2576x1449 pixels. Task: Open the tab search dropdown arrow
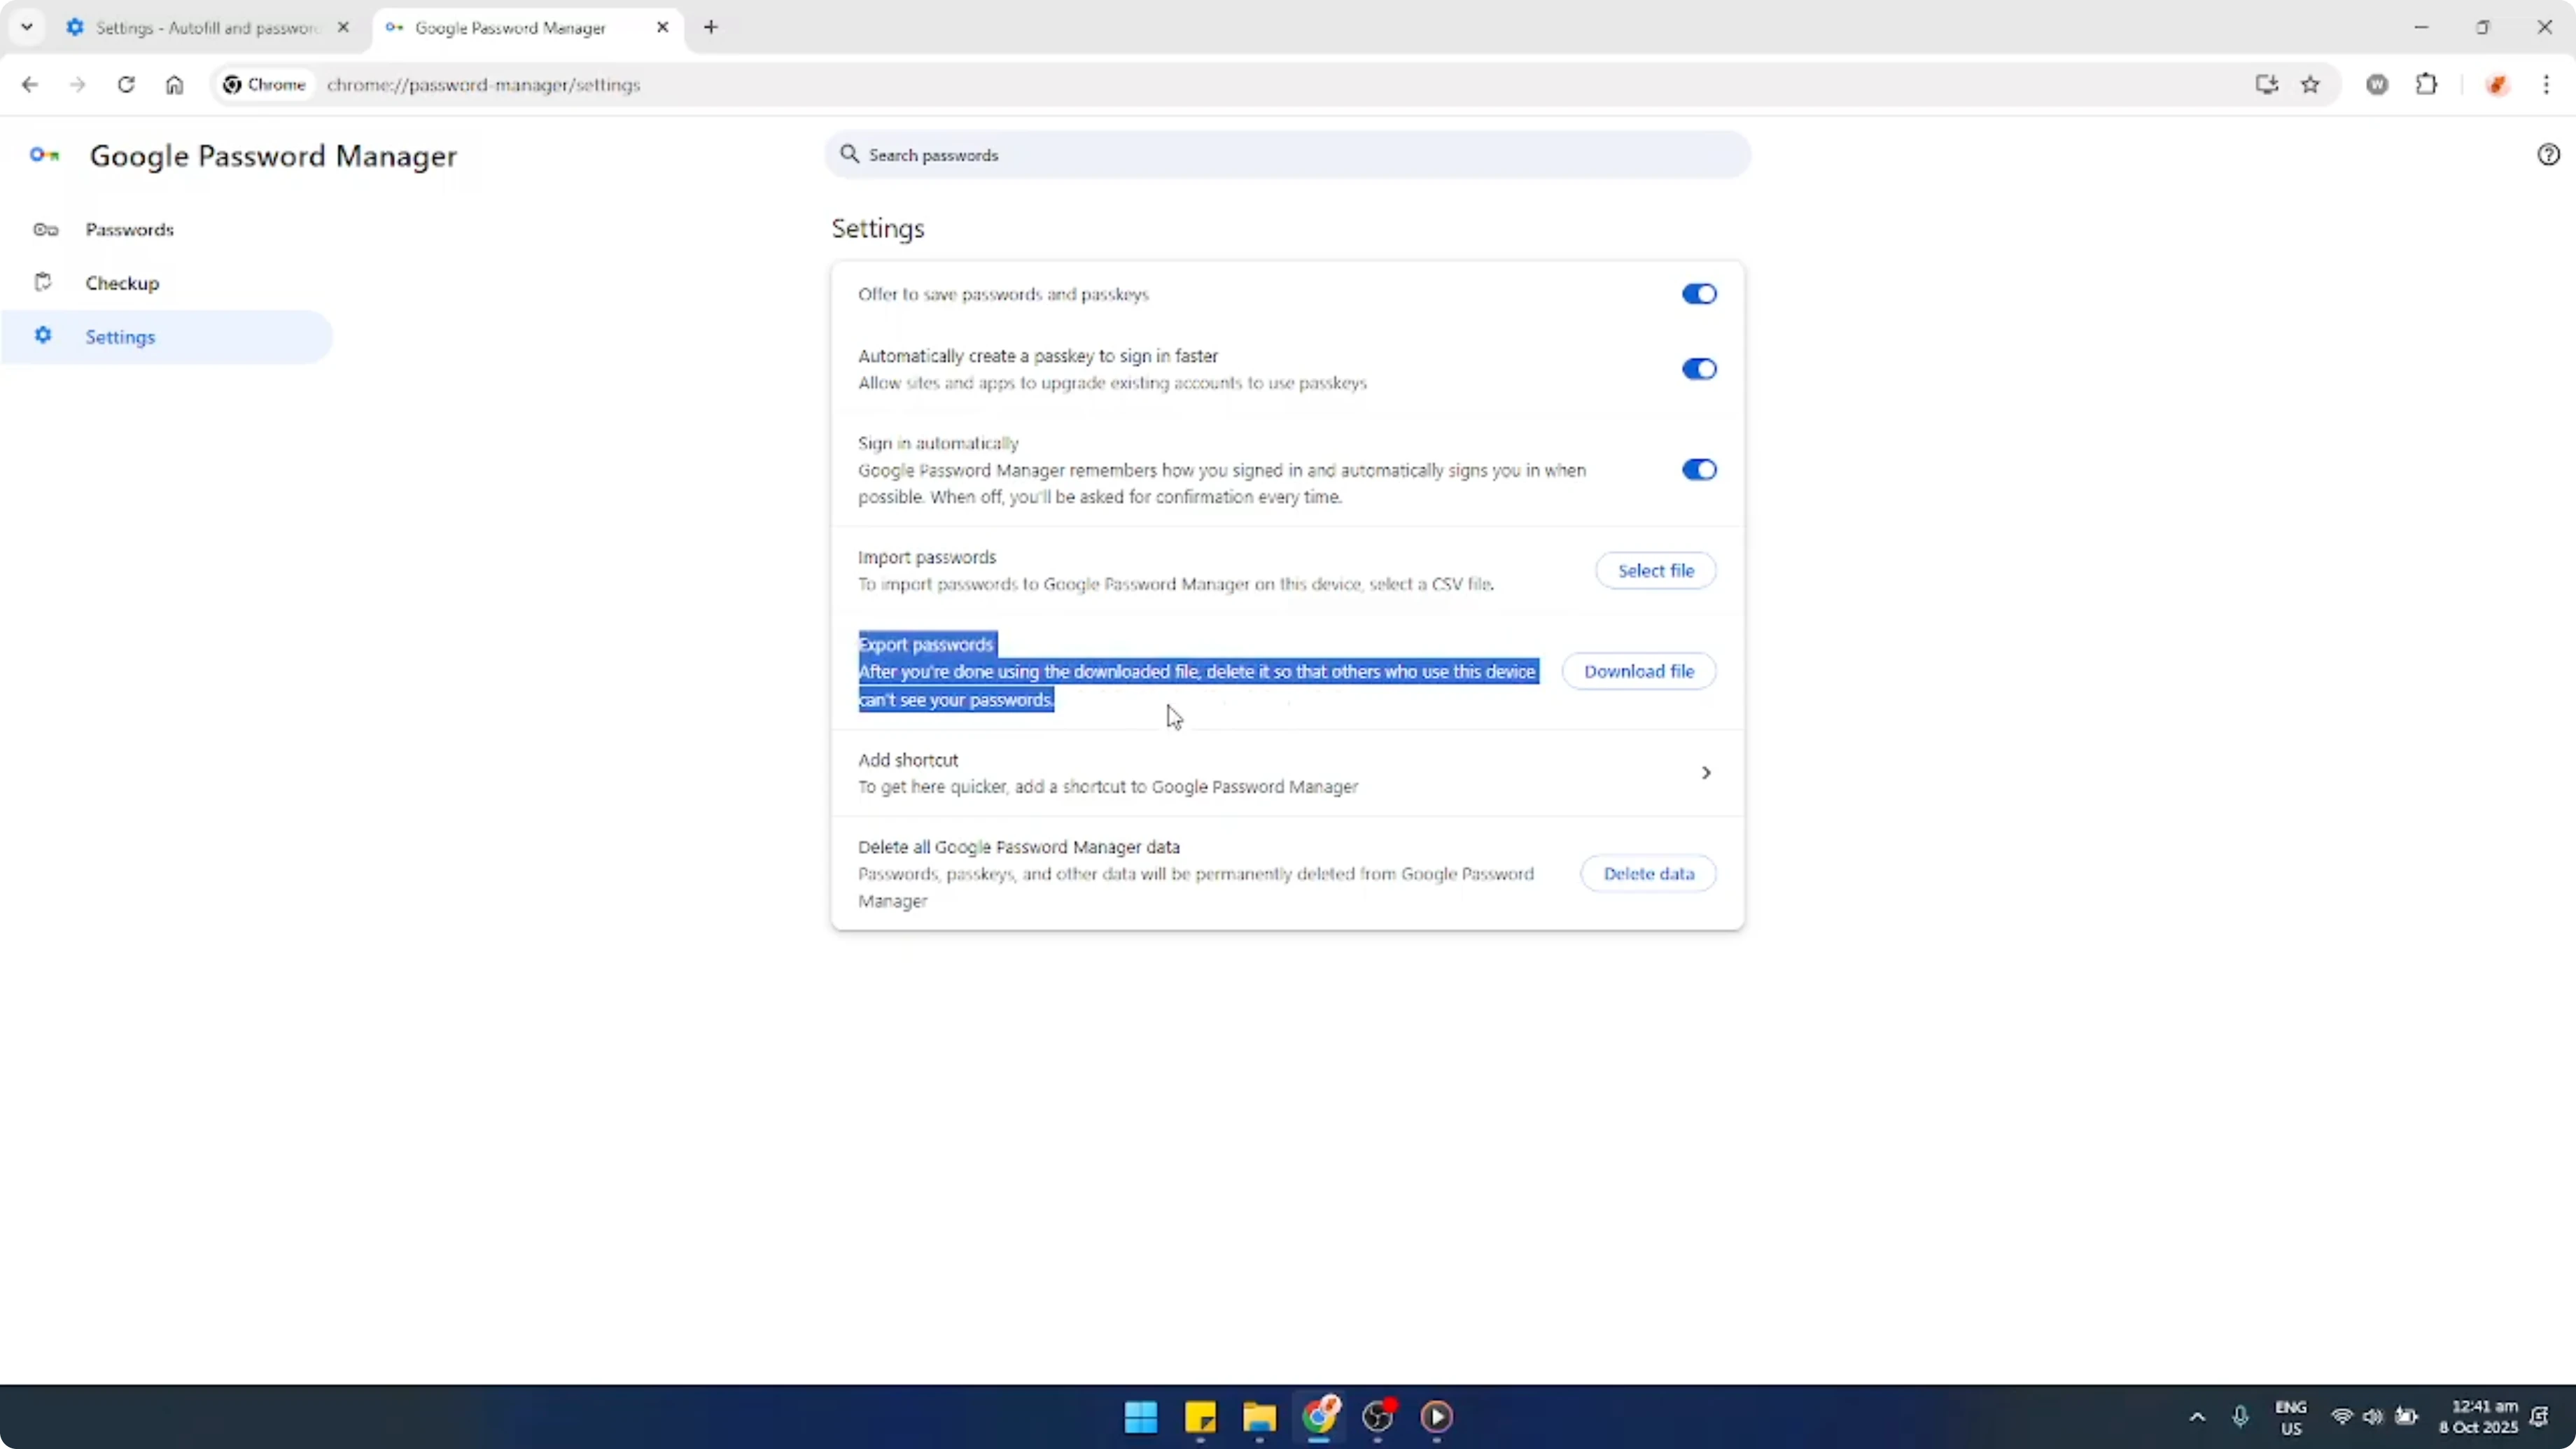coord(27,27)
